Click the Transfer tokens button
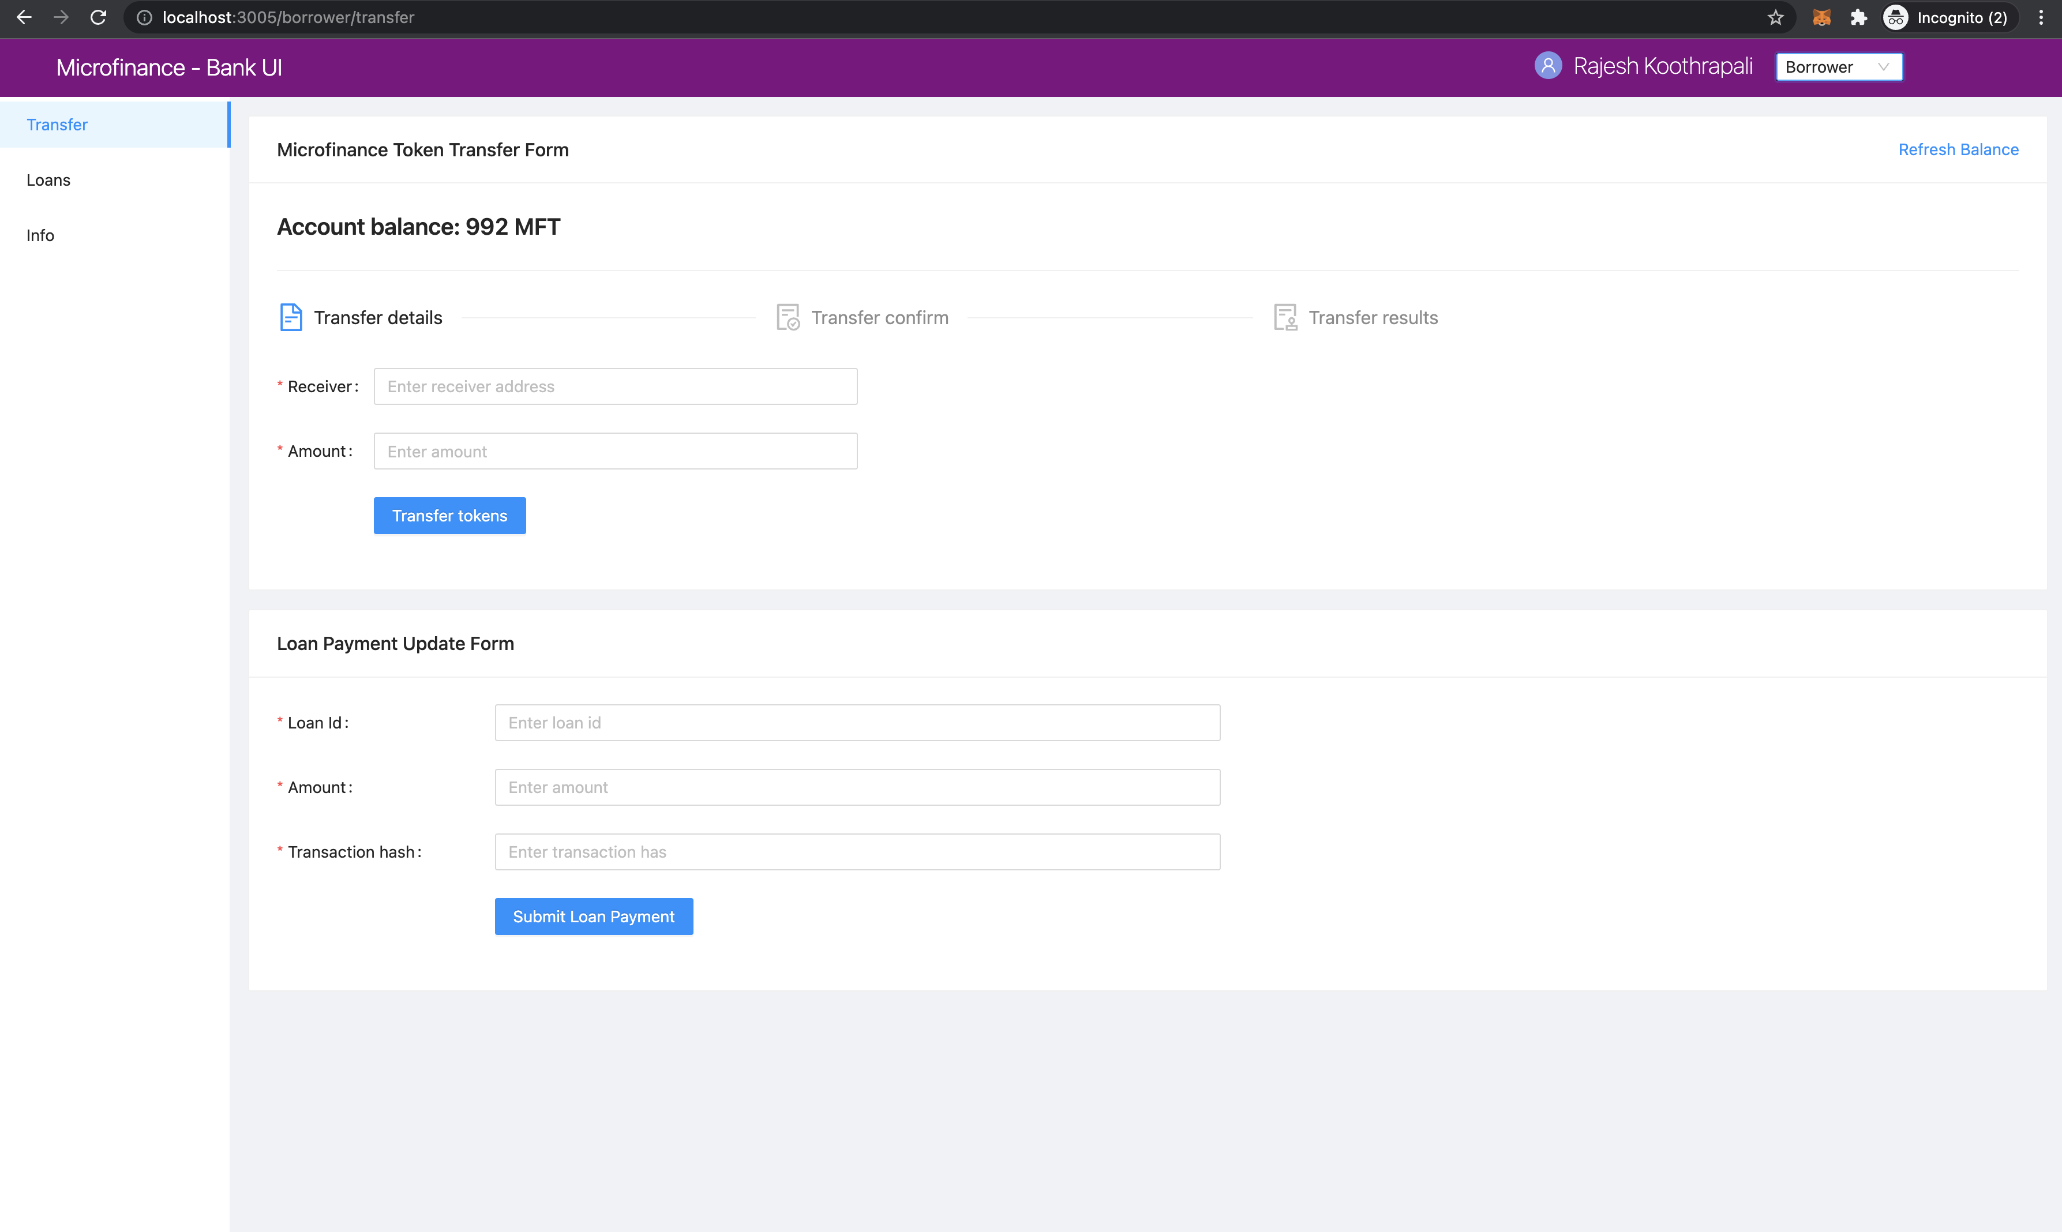Screen dimensions: 2062x1232 (x=449, y=516)
